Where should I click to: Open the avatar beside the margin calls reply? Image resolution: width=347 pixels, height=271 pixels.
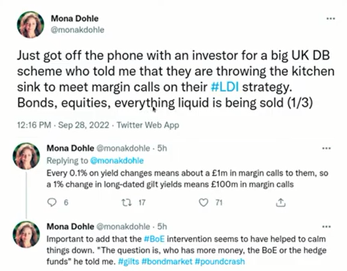26,156
